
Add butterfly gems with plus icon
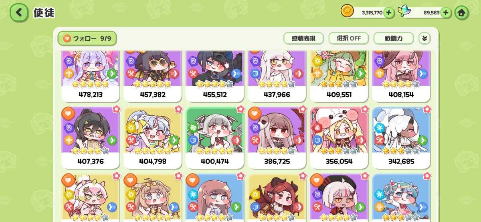446,13
